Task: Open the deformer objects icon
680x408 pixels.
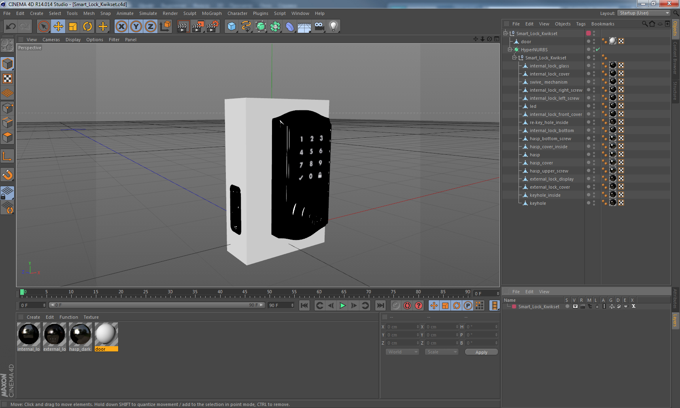Action: pos(290,27)
